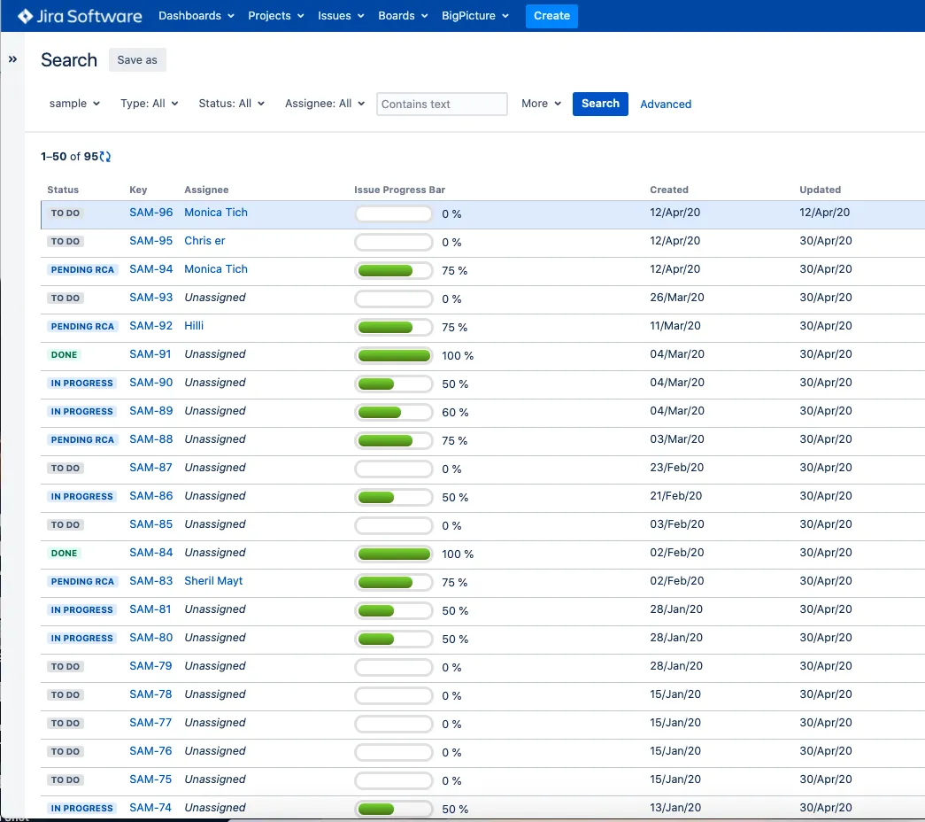Screen dimensions: 925x822
Task: Click the TO DO status of SAM-93
Action: pos(66,299)
